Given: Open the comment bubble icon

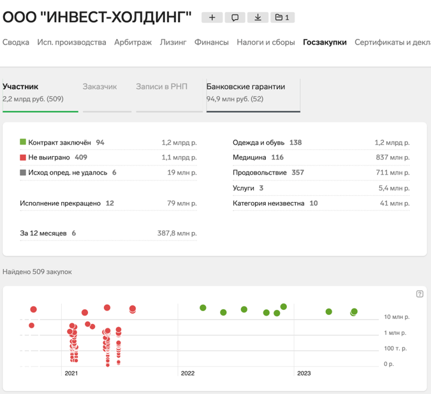Looking at the screenshot, I should 235,18.
